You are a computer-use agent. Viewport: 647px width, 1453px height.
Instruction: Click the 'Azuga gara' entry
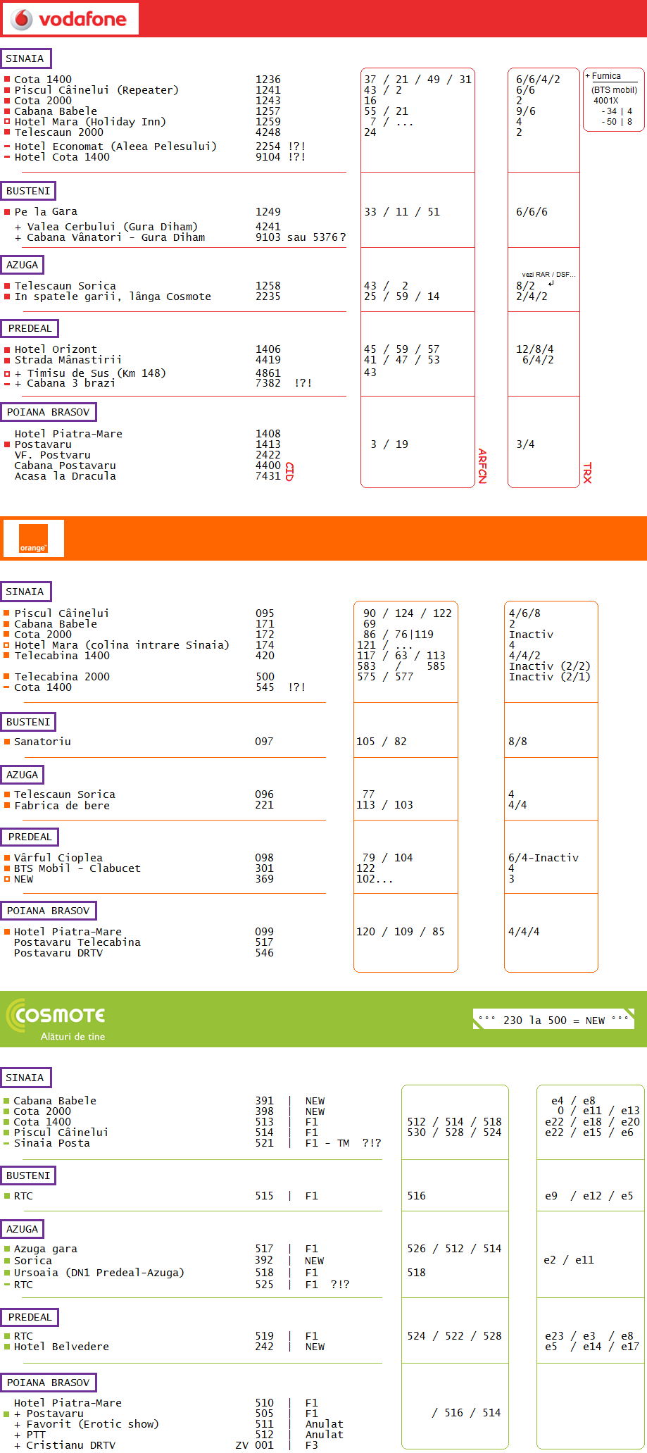[46, 1249]
